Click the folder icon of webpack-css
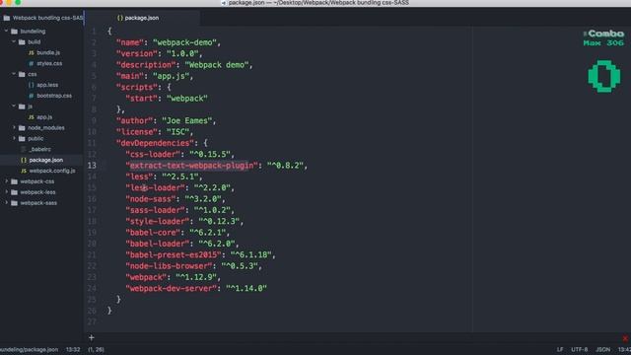The height and width of the screenshot is (355, 631). [14, 181]
